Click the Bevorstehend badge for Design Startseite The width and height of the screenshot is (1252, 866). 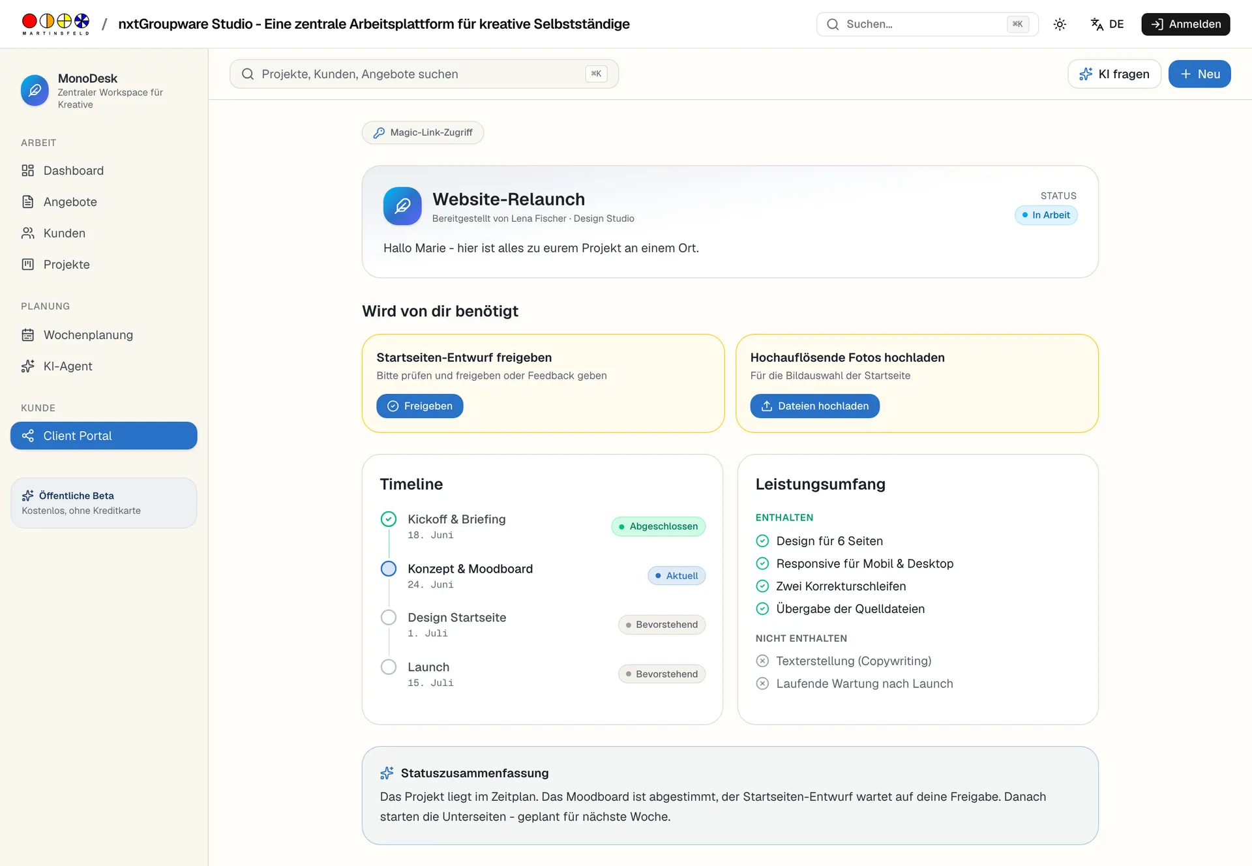pyautogui.click(x=662, y=625)
